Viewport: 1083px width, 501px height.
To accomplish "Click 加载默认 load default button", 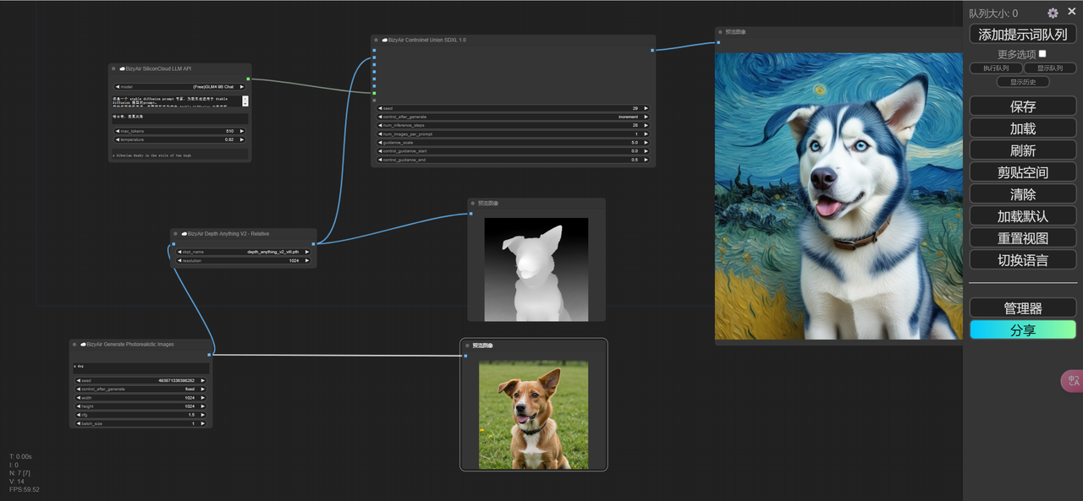I will 1023,216.
